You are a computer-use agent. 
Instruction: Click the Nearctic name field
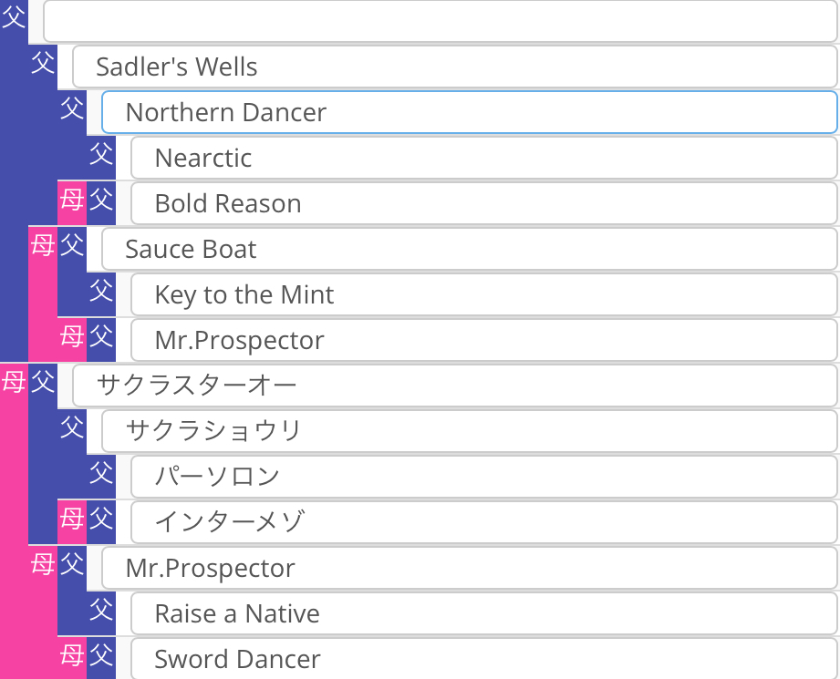pyautogui.click(x=483, y=158)
